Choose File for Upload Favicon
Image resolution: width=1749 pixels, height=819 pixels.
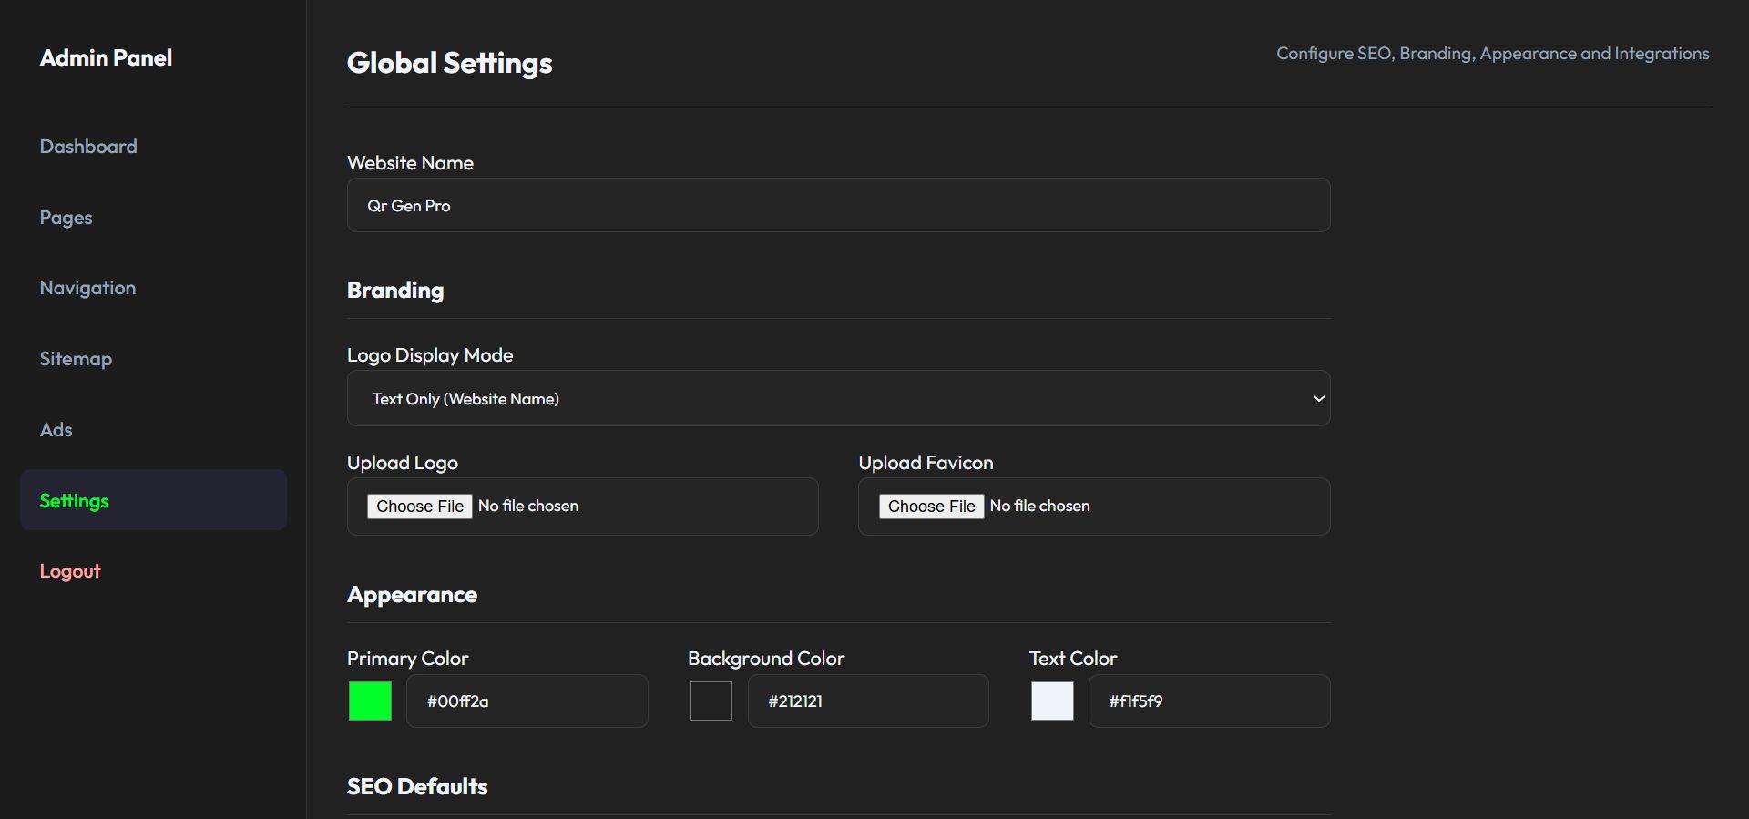click(x=931, y=507)
